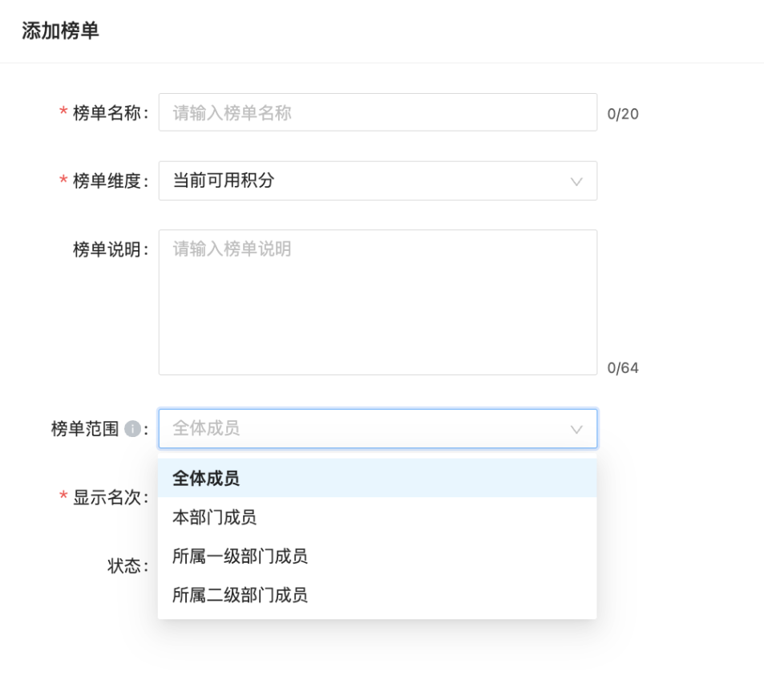The width and height of the screenshot is (764, 676).
Task: Click the 显示名次 required label
Action: tap(107, 498)
